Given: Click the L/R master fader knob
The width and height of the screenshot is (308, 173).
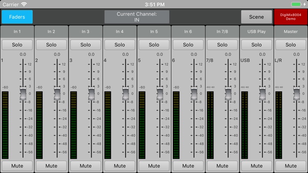Looking at the screenshot, I should [x=297, y=93].
